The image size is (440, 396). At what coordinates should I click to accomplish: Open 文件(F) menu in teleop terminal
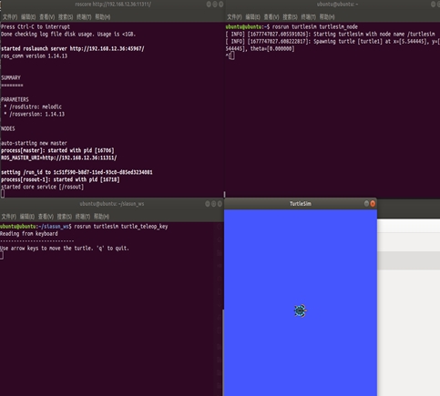pyautogui.click(x=9, y=217)
